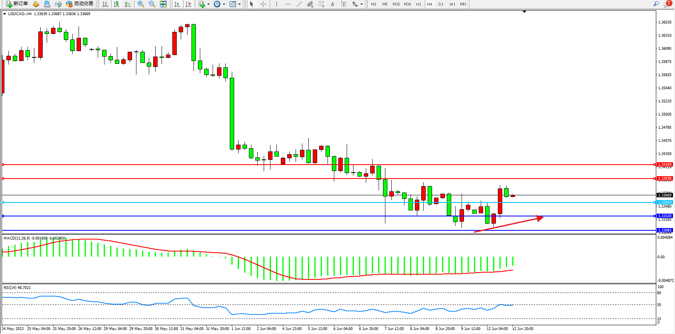Image resolution: width=675 pixels, height=334 pixels.
Task: Open the periodicity clock dropdown arrow
Action: pyautogui.click(x=224, y=4)
